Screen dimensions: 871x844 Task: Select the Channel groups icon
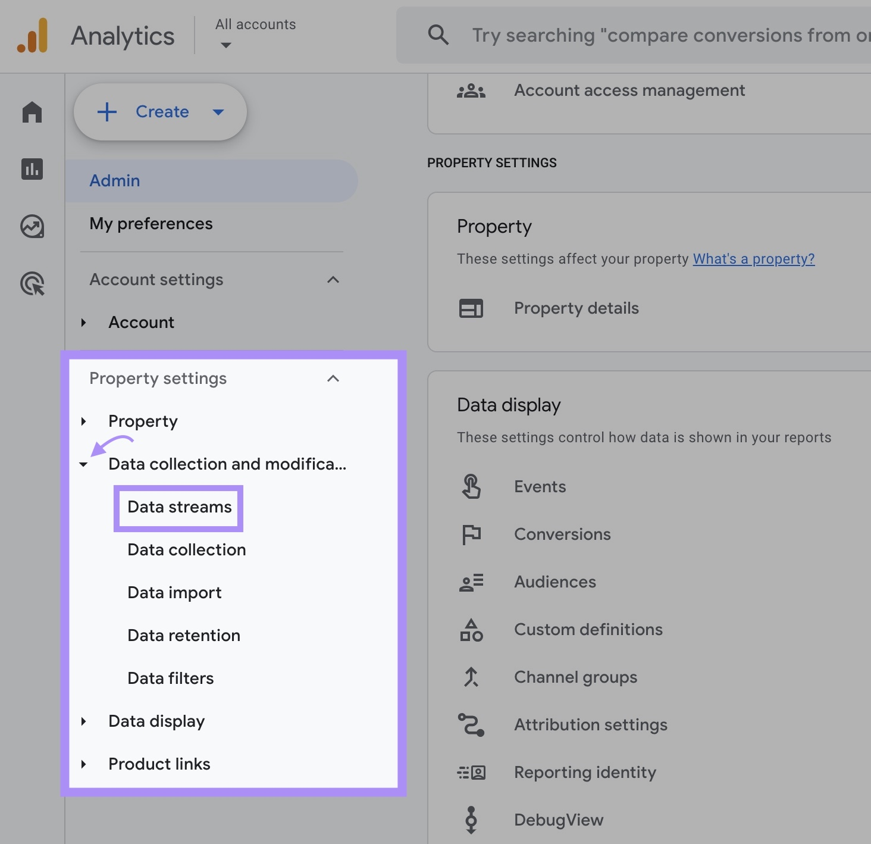(471, 677)
